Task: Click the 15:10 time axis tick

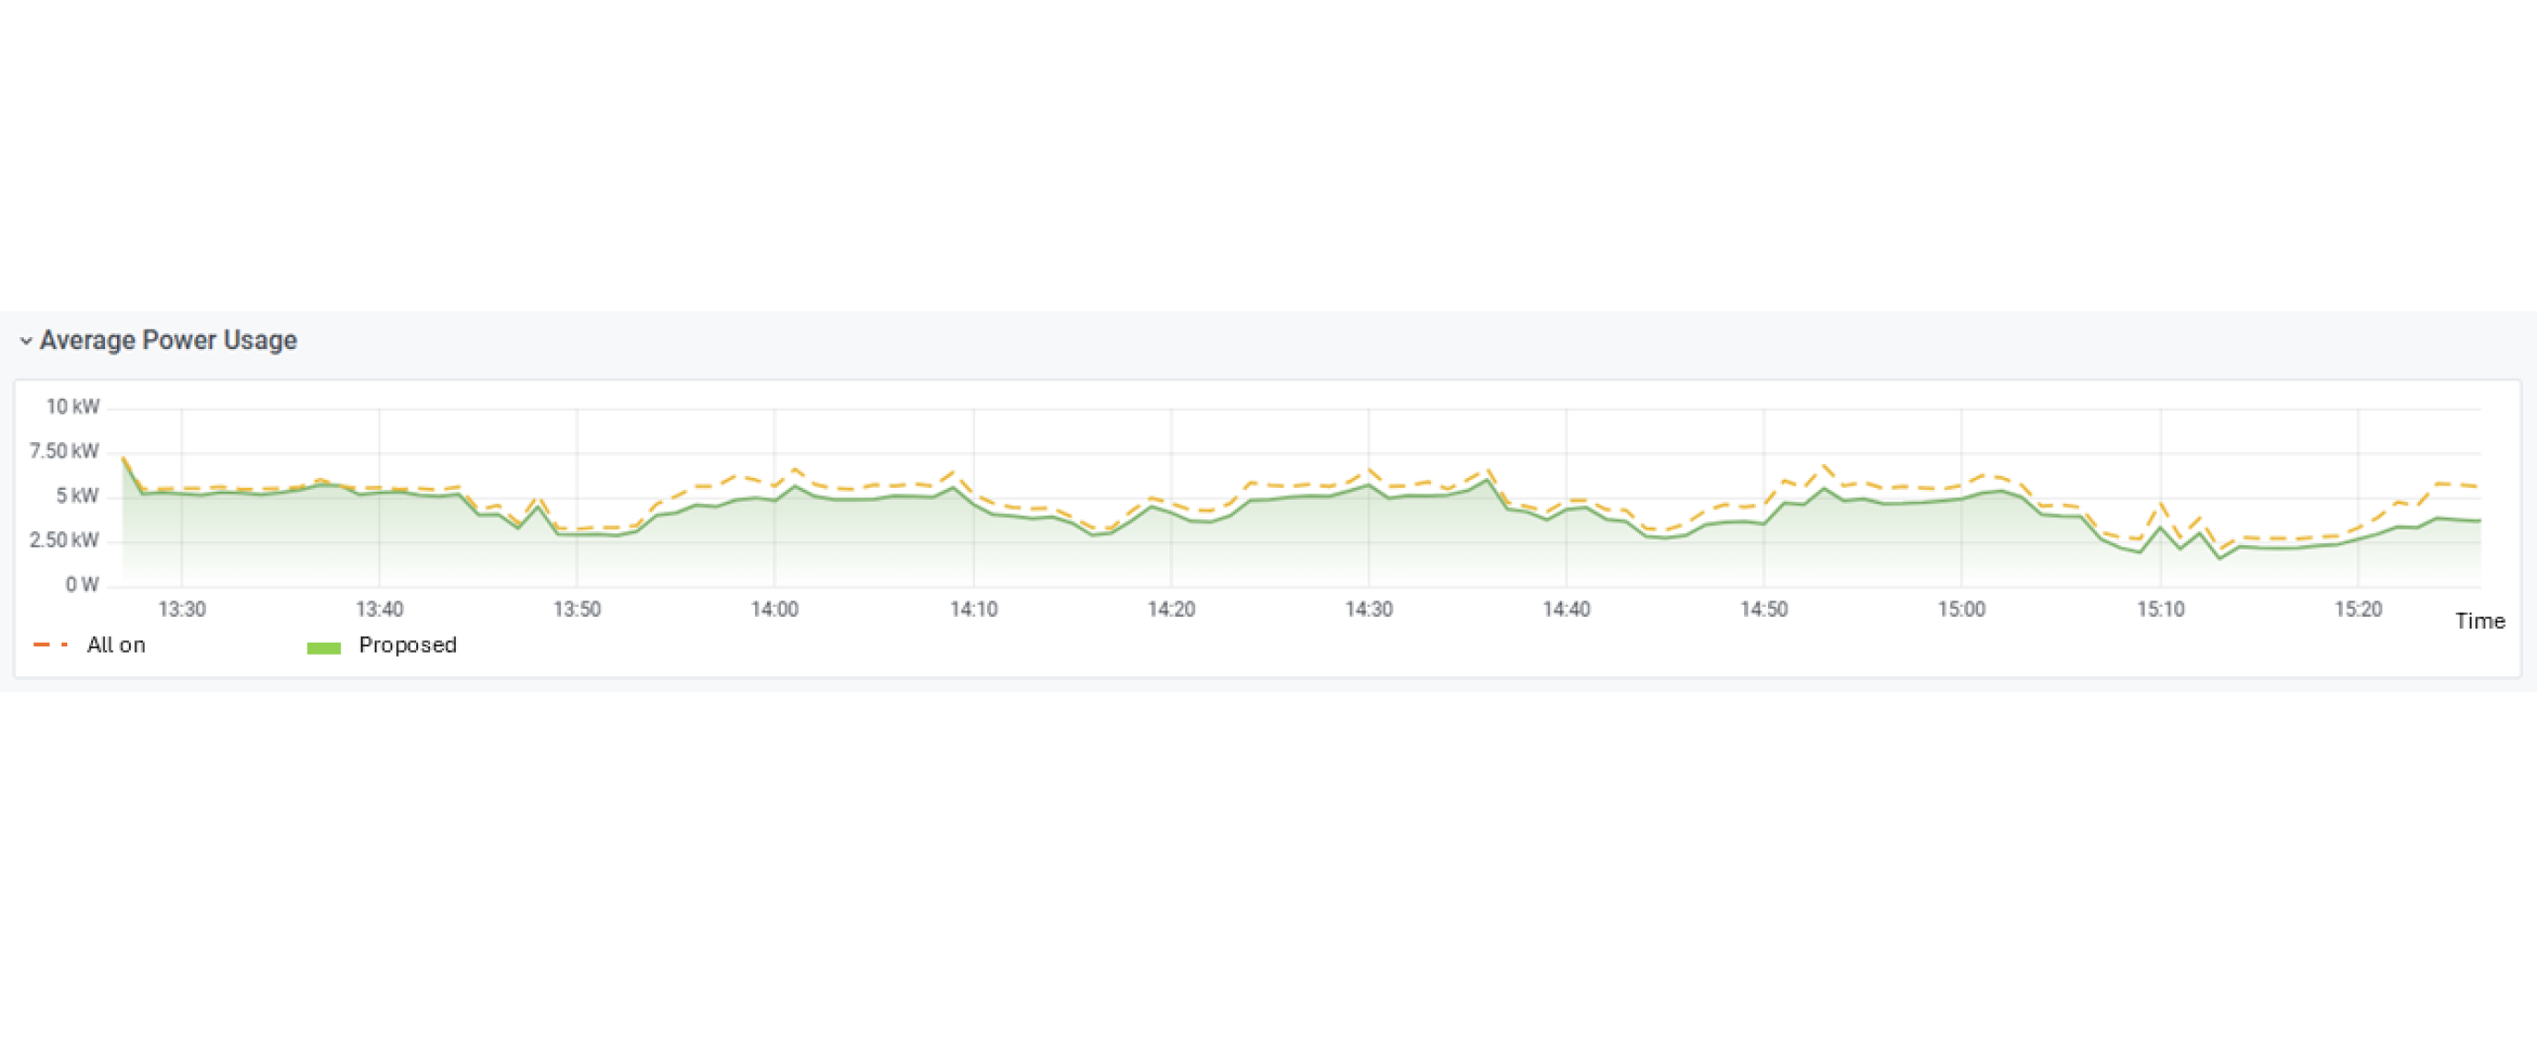Action: click(2159, 610)
